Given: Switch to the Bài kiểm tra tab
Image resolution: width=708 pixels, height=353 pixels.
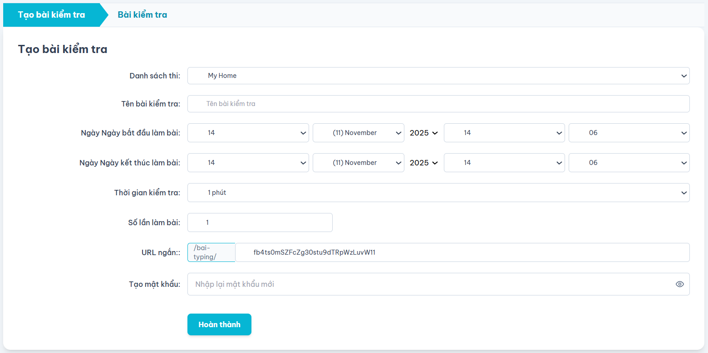Looking at the screenshot, I should coord(142,15).
